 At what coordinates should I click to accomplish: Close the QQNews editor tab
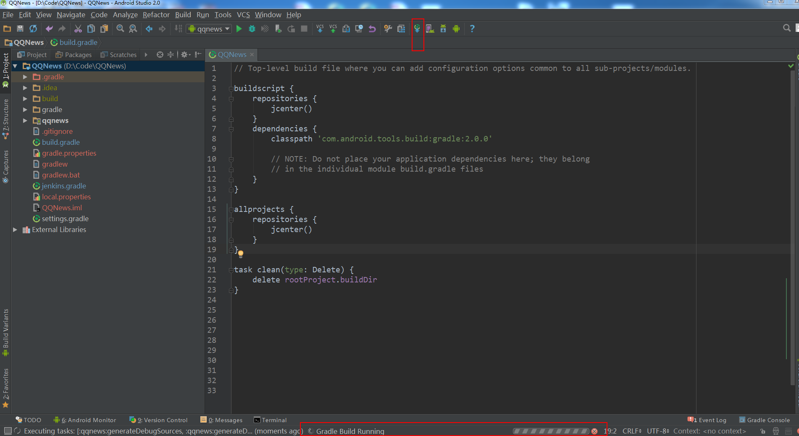click(x=252, y=55)
